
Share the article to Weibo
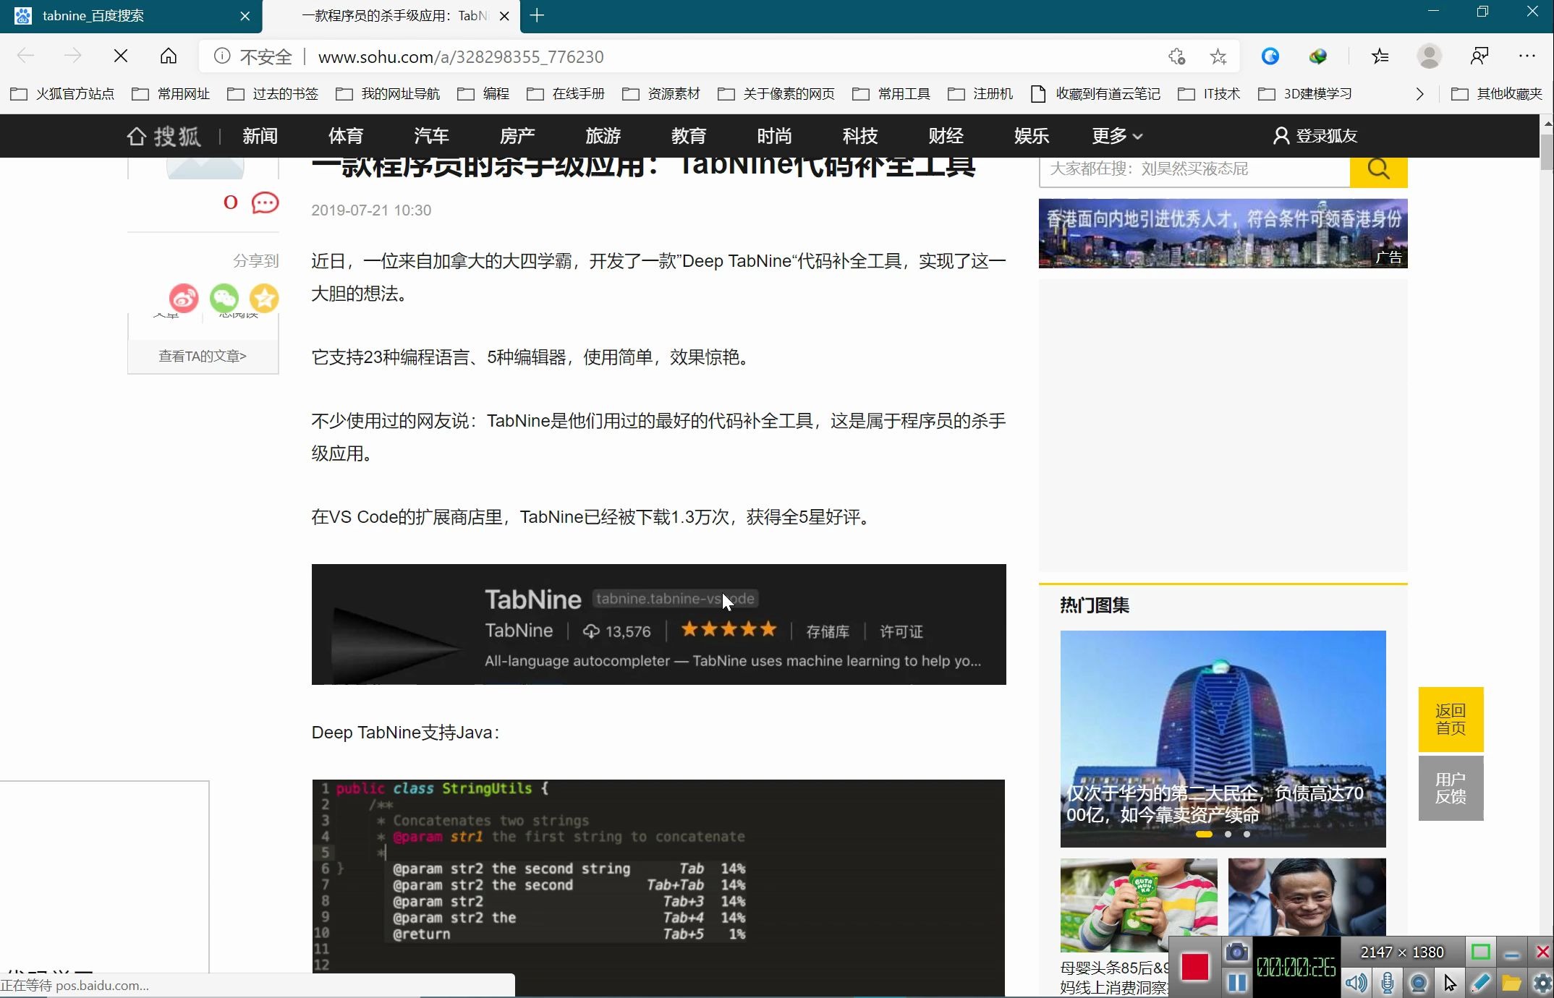183,298
